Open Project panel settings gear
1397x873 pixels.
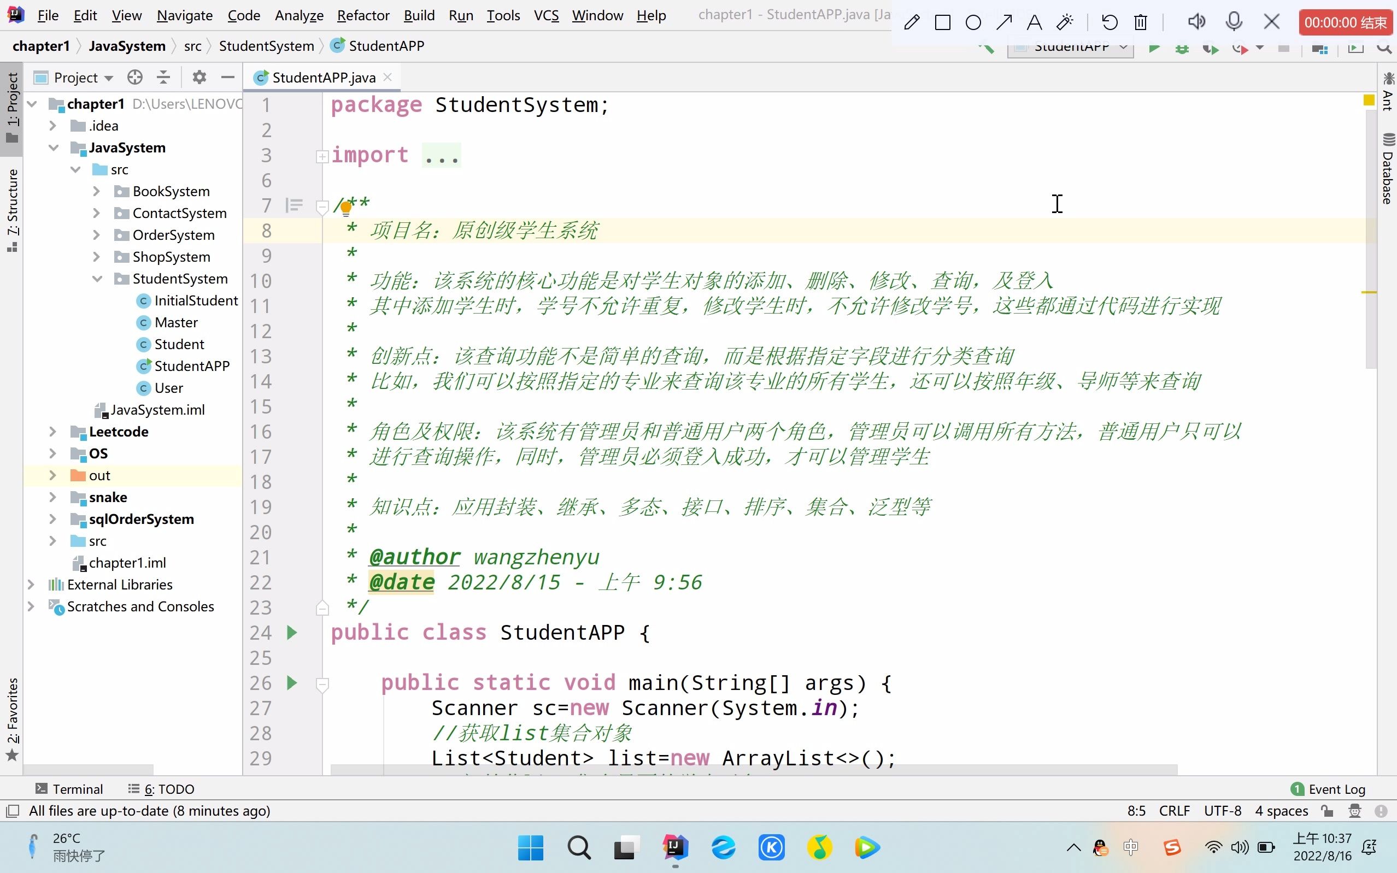(199, 78)
